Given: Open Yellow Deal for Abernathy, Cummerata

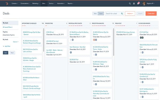Looking at the screenshot, I should pyautogui.click(x=101, y=94).
